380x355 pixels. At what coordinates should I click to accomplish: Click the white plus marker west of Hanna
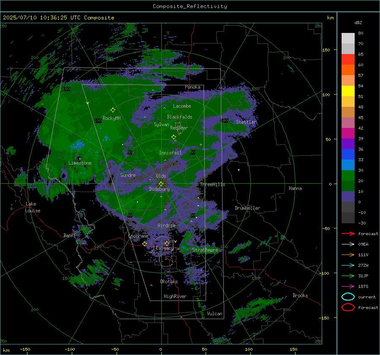(239, 170)
